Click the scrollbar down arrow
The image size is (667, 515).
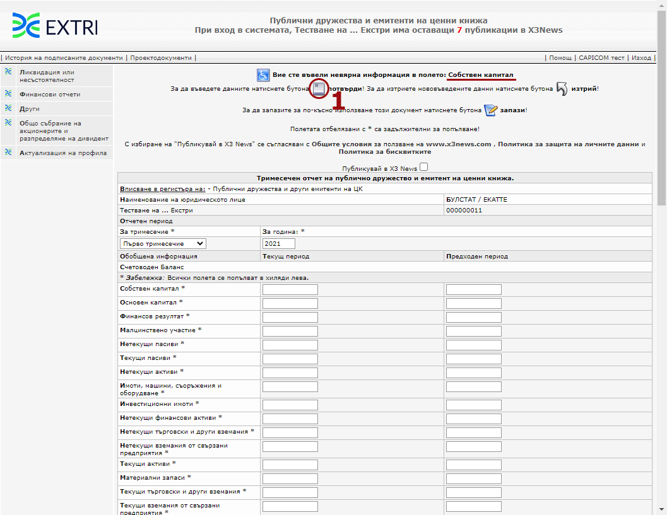click(661, 509)
